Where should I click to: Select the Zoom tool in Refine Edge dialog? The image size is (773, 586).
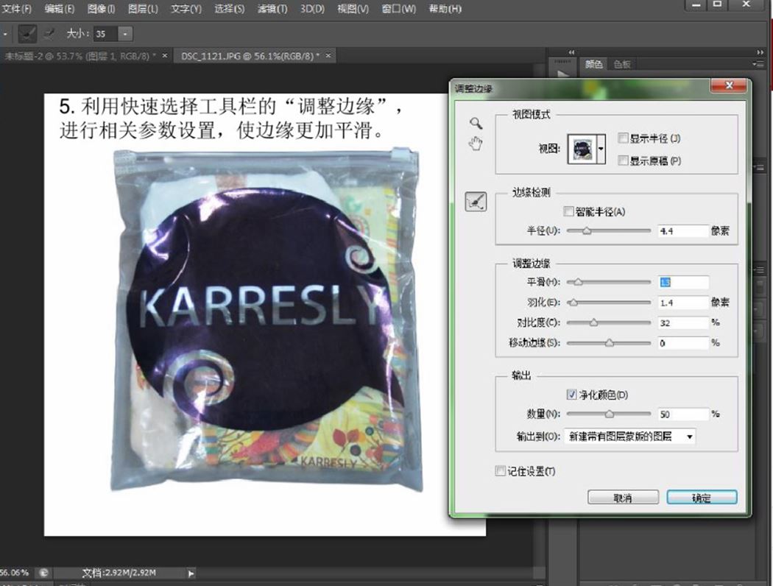tap(476, 123)
